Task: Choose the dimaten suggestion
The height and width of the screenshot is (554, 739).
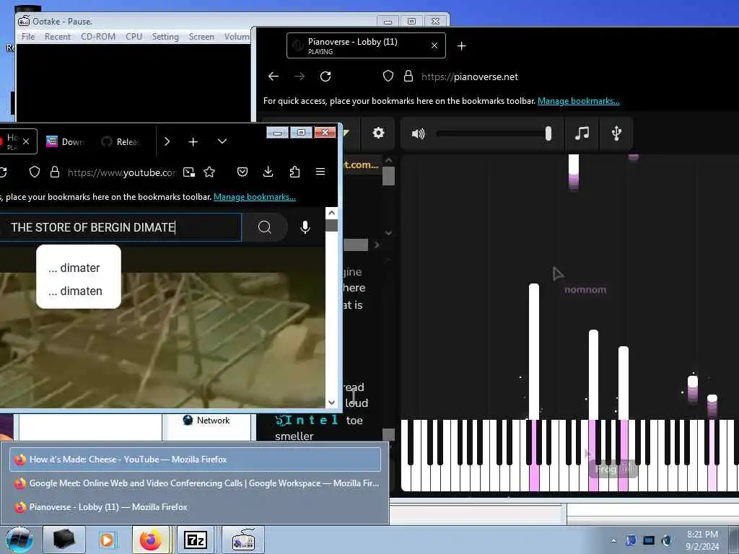Action: coord(75,291)
